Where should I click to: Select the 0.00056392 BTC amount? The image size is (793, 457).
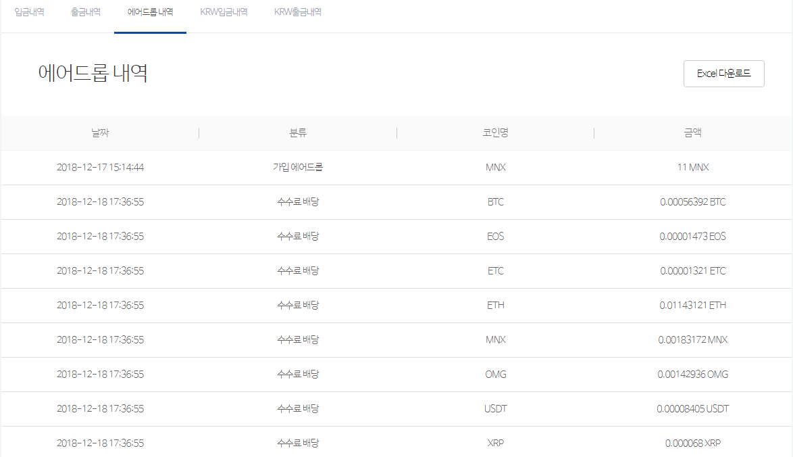(693, 201)
